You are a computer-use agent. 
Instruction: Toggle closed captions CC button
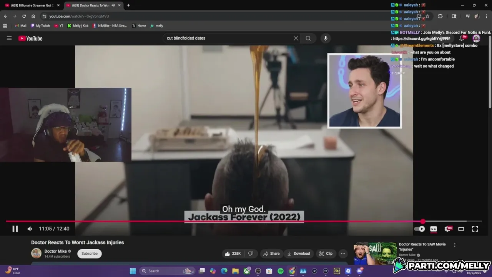tap(434, 229)
